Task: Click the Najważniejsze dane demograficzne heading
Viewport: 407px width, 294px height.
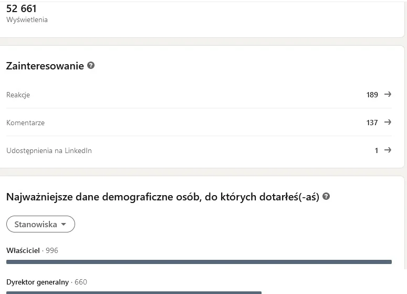Action: [x=162, y=197]
